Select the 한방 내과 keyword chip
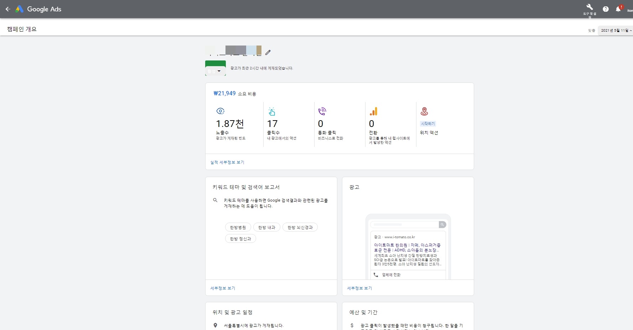 pyautogui.click(x=267, y=228)
